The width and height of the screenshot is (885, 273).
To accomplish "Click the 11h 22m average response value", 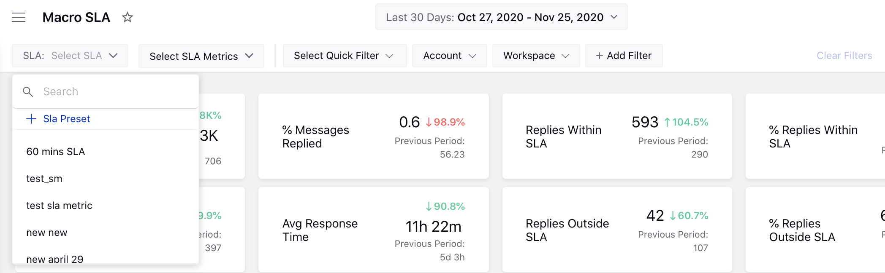I will point(434,226).
